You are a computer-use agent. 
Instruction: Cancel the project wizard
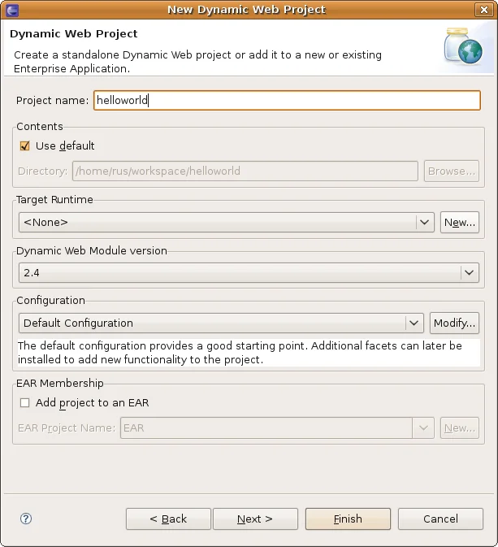point(440,519)
